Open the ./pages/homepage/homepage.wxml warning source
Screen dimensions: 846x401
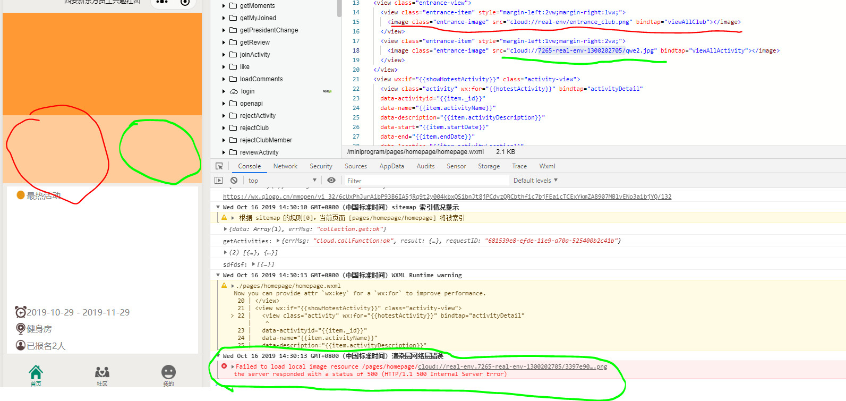[288, 286]
